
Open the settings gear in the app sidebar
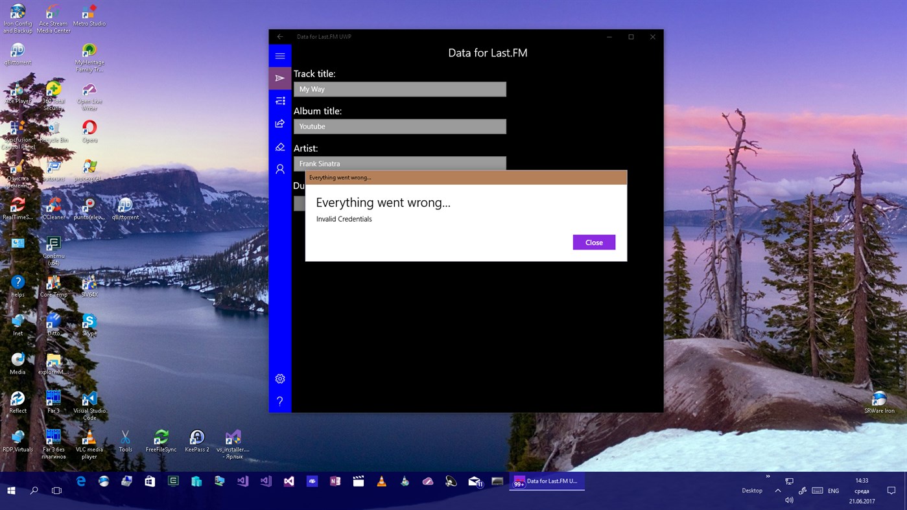tap(280, 378)
